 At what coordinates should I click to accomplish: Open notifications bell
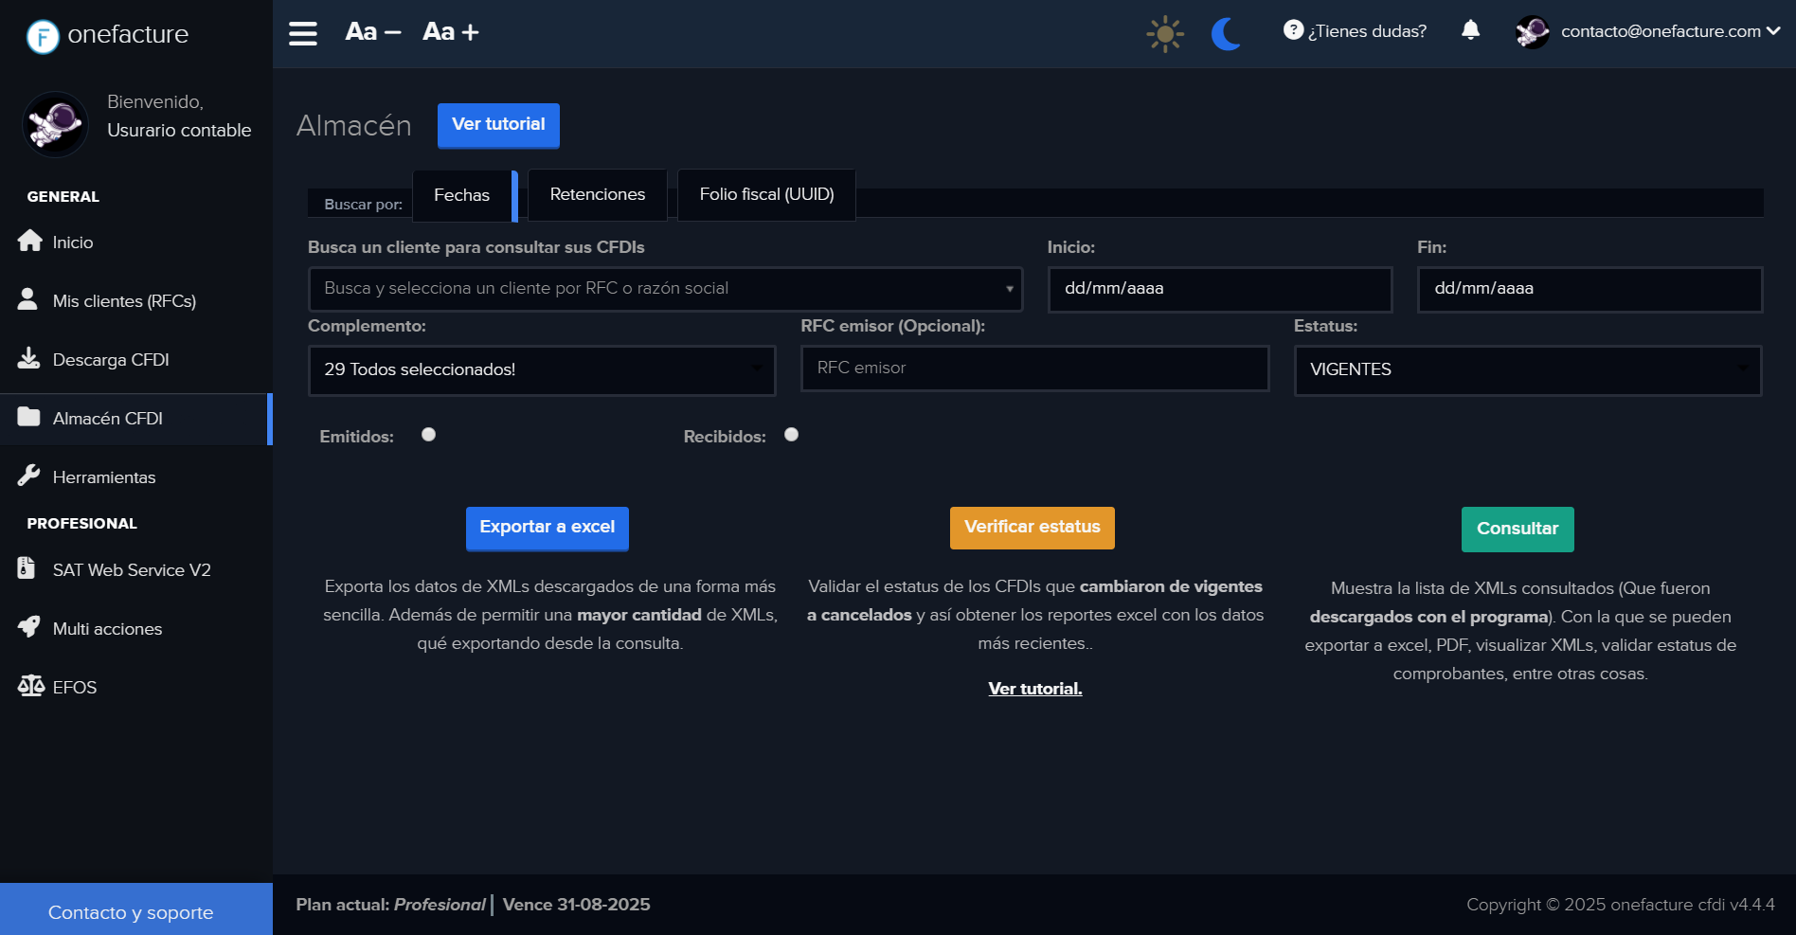pyautogui.click(x=1470, y=30)
